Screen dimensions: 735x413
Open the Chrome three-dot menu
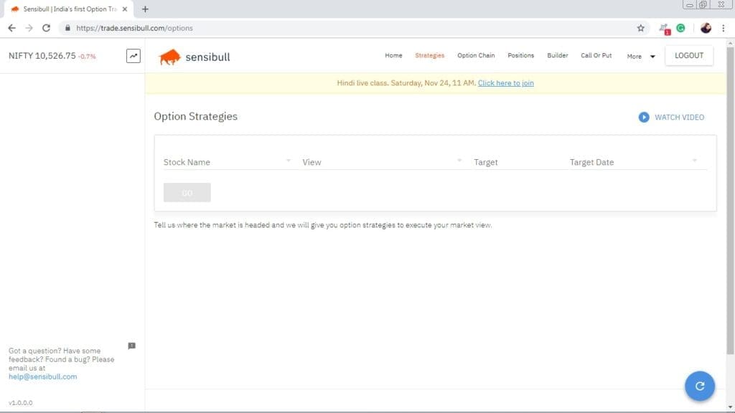click(723, 28)
